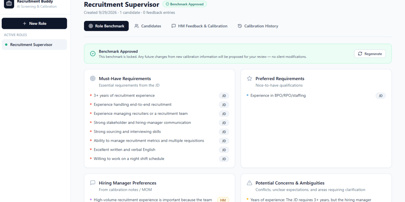Screen dimensions: 405x202
Task: Click JD tag for BPO/RPO/staffing experience
Action: tap(381, 96)
